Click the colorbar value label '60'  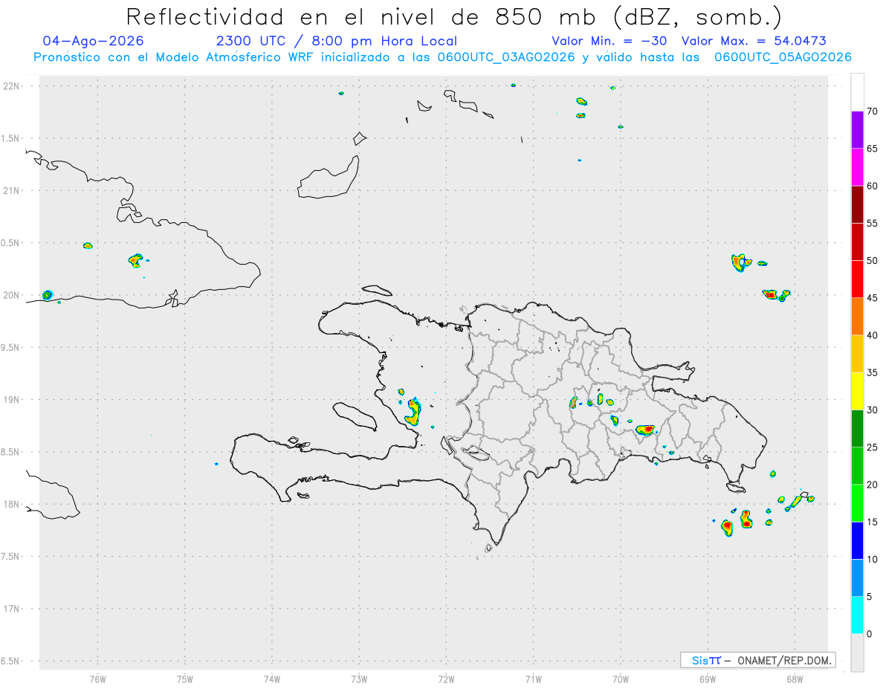tap(872, 186)
